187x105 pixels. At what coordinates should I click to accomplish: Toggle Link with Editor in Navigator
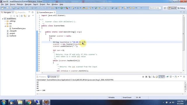(x=25, y=16)
